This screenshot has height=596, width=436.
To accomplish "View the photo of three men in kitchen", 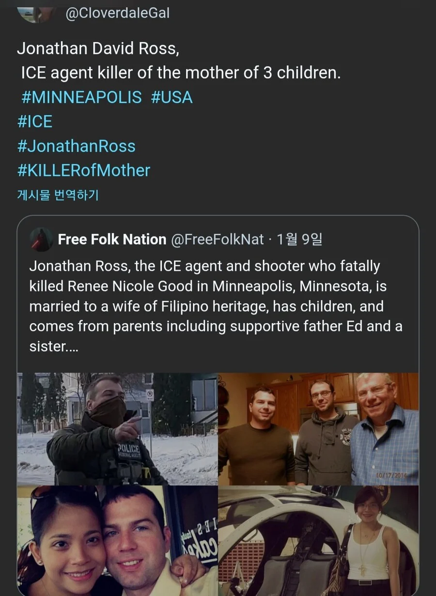I will click(x=318, y=429).
